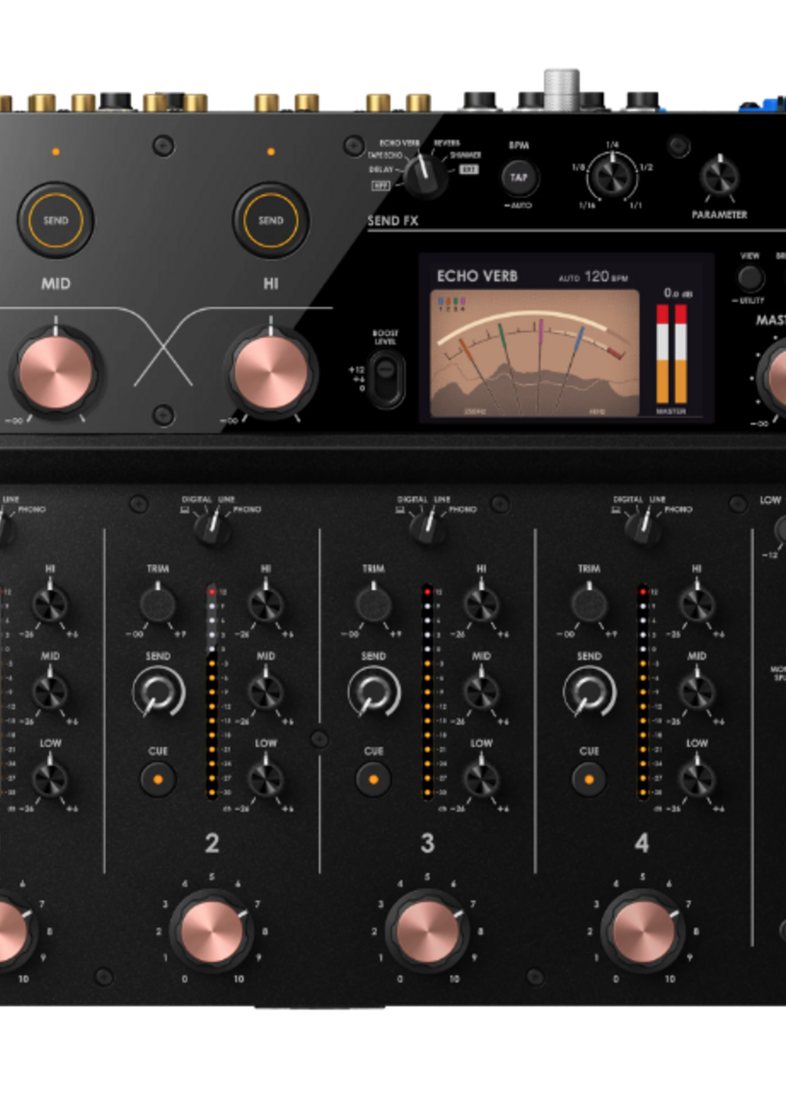
Task: Click the channel number 2 label
Action: coord(212,844)
